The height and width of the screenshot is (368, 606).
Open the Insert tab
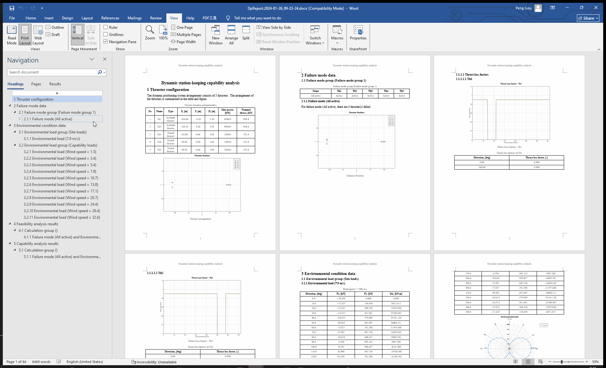pyautogui.click(x=49, y=18)
